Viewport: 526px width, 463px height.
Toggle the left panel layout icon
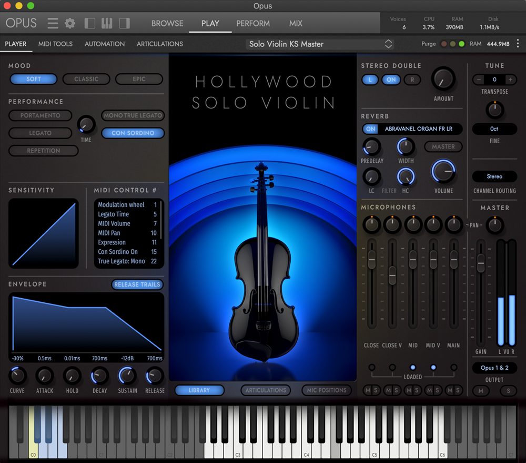pyautogui.click(x=90, y=23)
